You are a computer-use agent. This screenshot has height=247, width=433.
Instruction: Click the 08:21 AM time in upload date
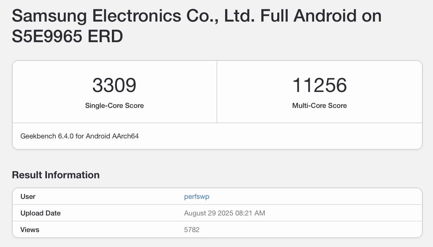[250, 213]
